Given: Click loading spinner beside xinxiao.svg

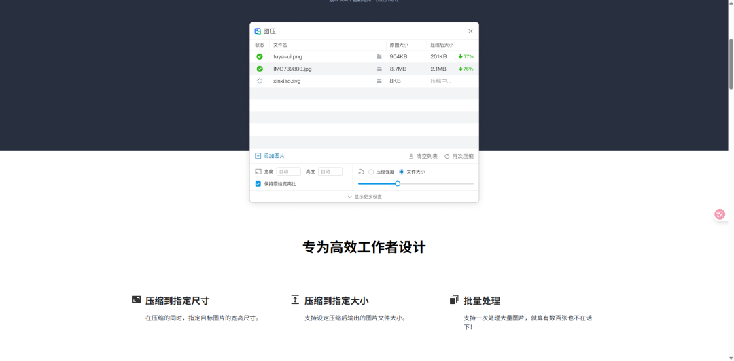Looking at the screenshot, I should (x=260, y=81).
